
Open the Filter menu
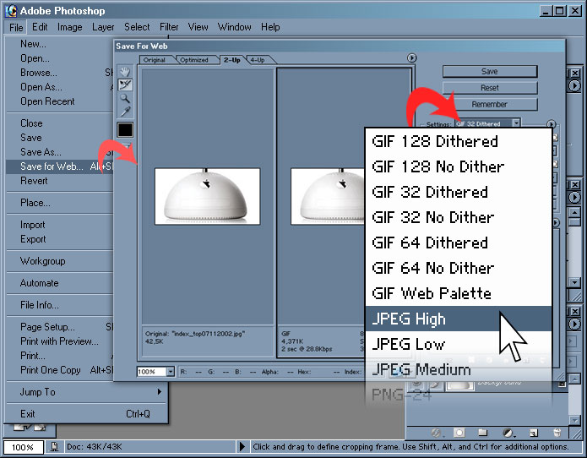click(169, 27)
